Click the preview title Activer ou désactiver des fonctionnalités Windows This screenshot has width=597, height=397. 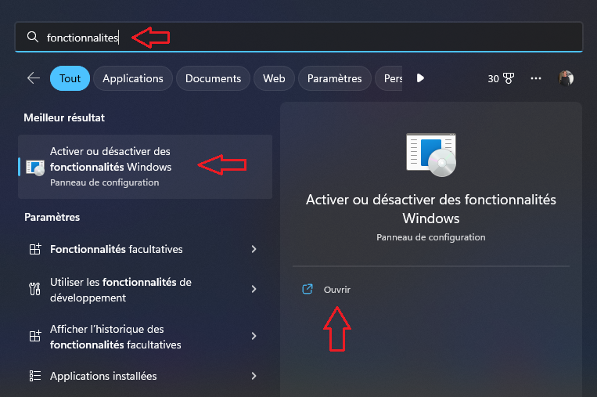point(431,209)
